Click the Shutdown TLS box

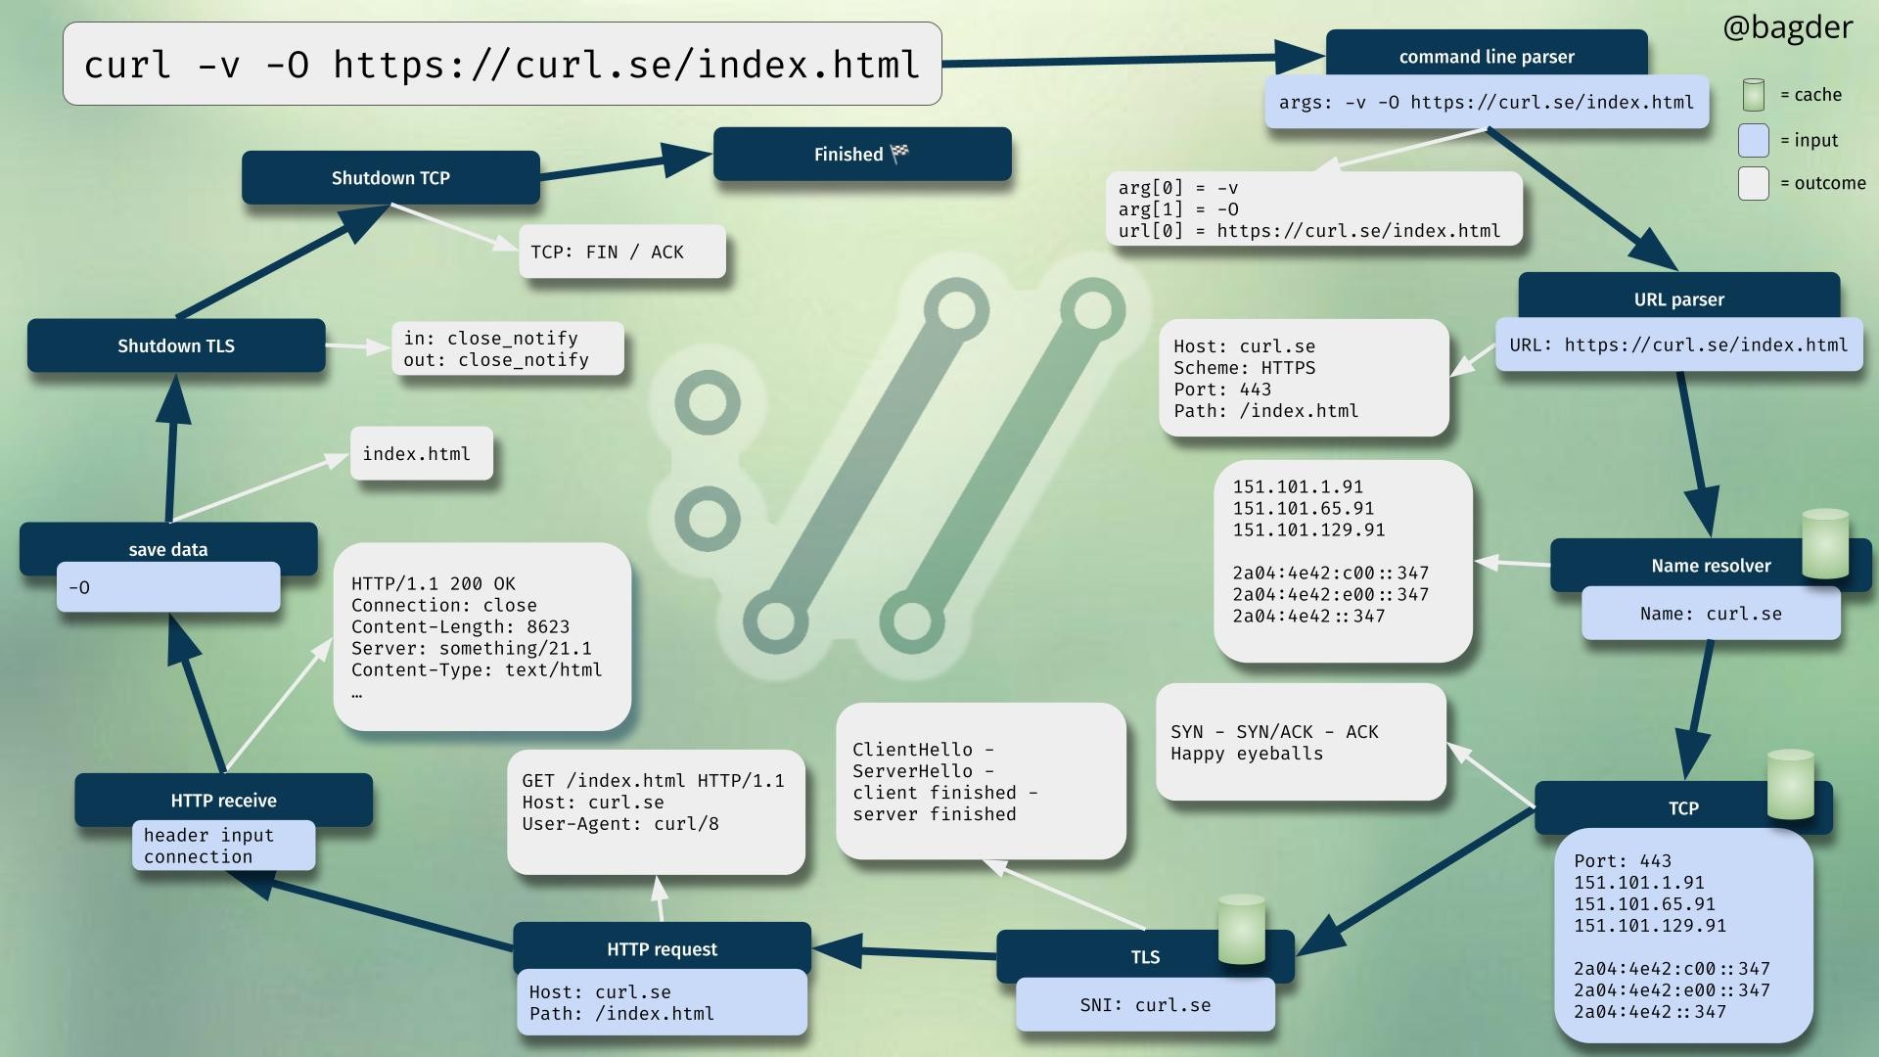176,345
